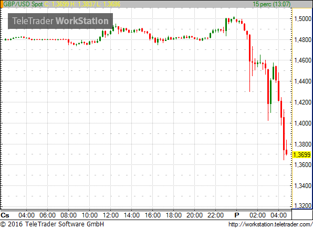
Task: Click the 1,5000 price axis label
Action: (x=303, y=19)
